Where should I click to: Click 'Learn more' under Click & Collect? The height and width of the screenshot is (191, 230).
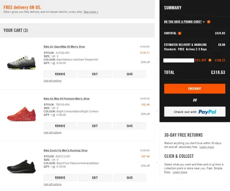(180, 172)
